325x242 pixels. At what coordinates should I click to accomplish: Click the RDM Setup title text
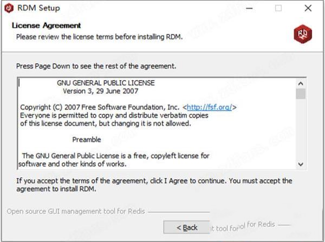pyautogui.click(x=38, y=8)
